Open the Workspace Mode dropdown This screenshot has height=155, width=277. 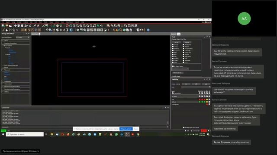click(x=23, y=37)
